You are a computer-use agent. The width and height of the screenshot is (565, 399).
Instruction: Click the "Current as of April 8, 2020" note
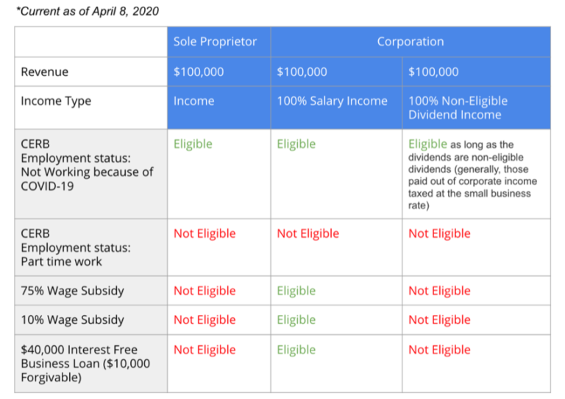[87, 12]
